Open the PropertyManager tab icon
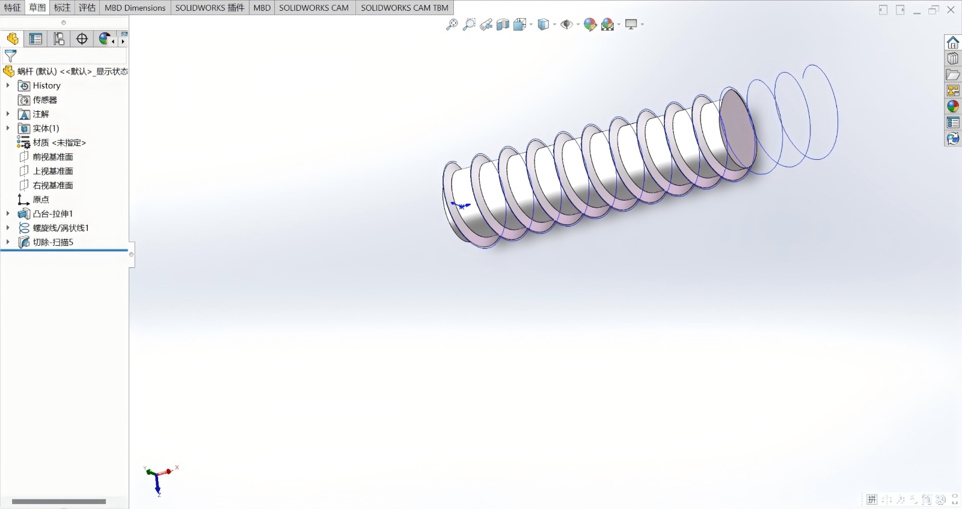 point(35,39)
